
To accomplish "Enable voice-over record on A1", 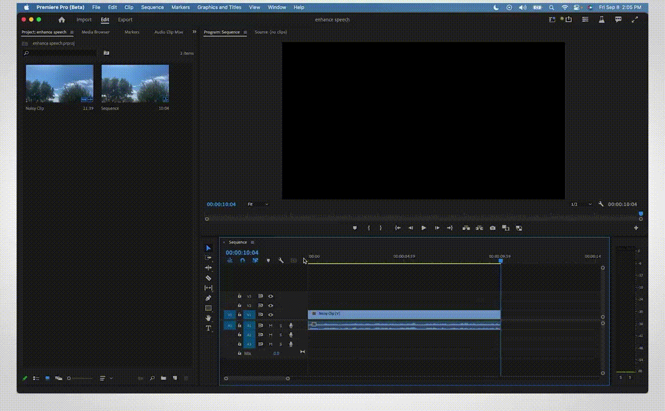I will [x=291, y=325].
